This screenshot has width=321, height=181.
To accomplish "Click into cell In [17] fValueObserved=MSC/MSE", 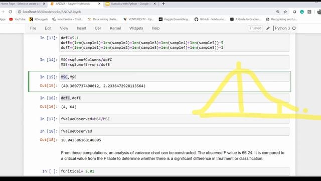I will 174,119.
